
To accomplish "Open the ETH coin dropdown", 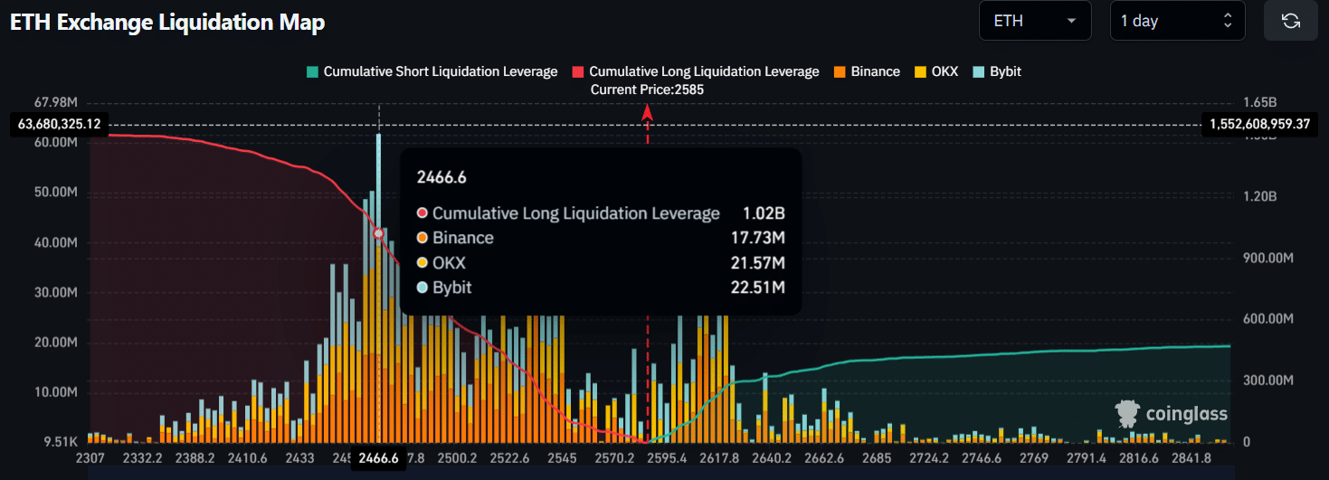I will point(1036,21).
